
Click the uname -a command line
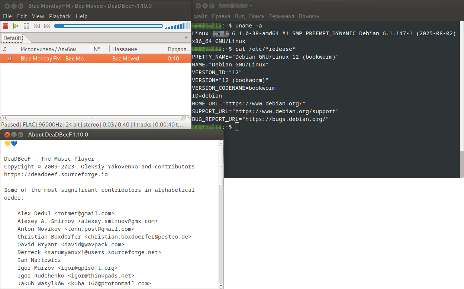[249, 26]
